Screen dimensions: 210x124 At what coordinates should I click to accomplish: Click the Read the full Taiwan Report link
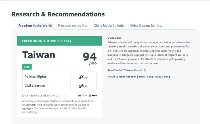point(125,70)
